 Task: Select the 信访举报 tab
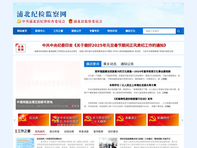(x=54, y=132)
